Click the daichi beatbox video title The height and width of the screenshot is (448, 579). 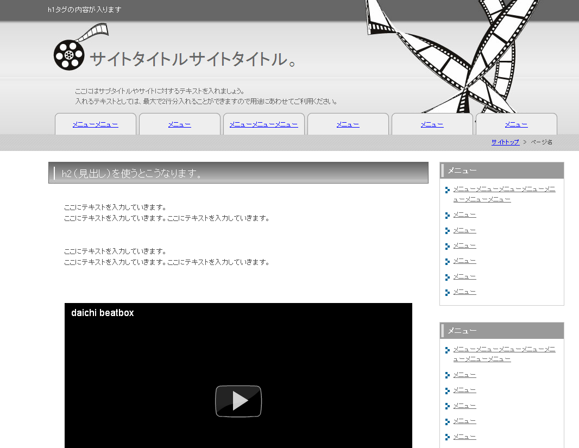(x=102, y=313)
